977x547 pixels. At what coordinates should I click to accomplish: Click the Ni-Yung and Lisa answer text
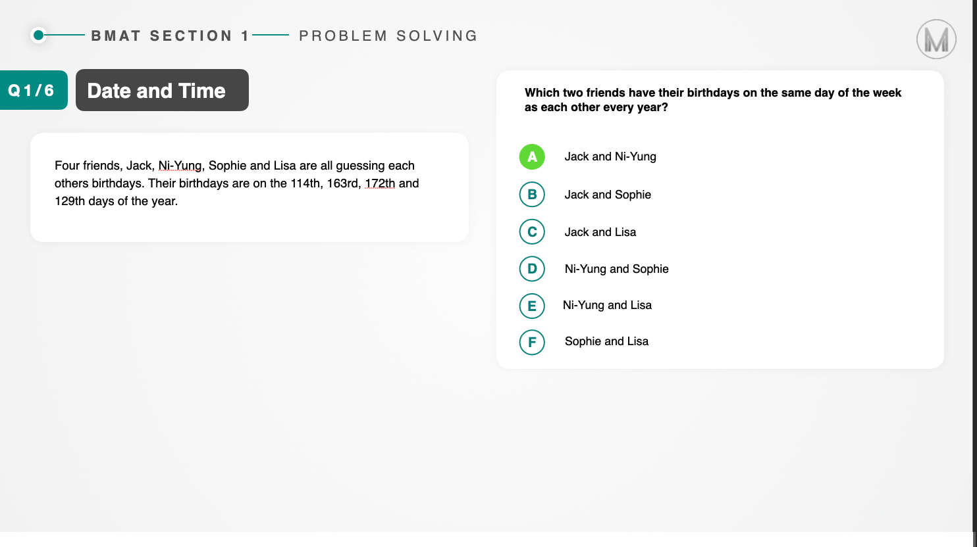607,305
